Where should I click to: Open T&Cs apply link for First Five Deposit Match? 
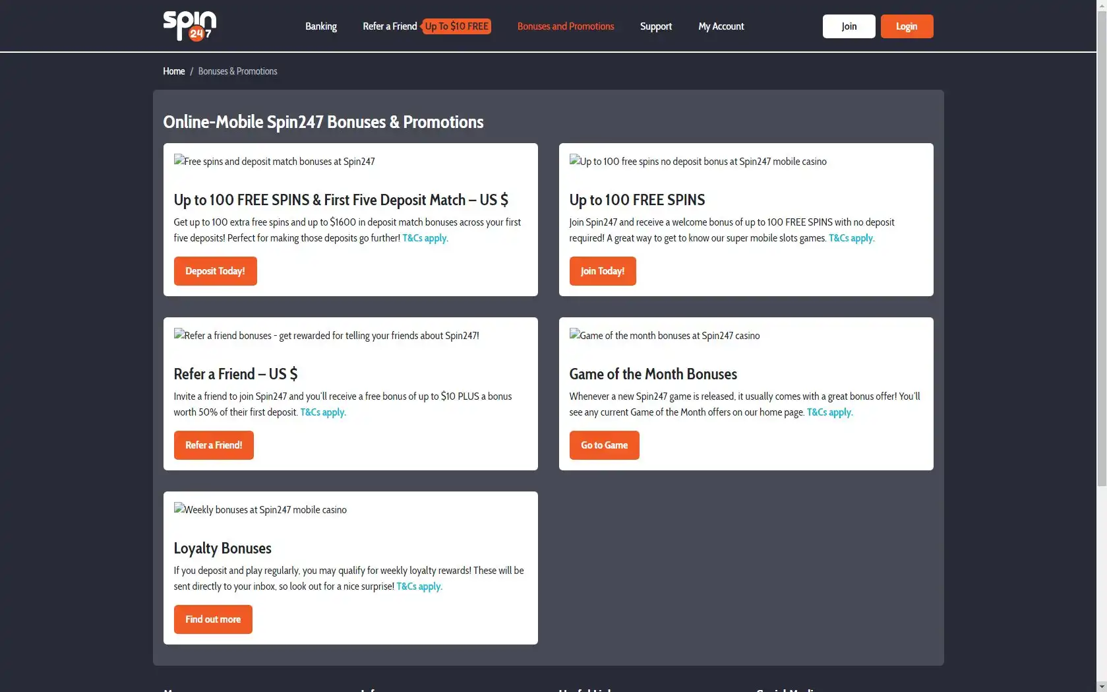(x=425, y=238)
